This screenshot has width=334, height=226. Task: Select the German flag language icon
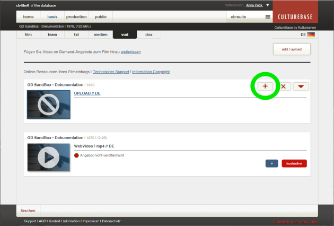[x=311, y=34]
